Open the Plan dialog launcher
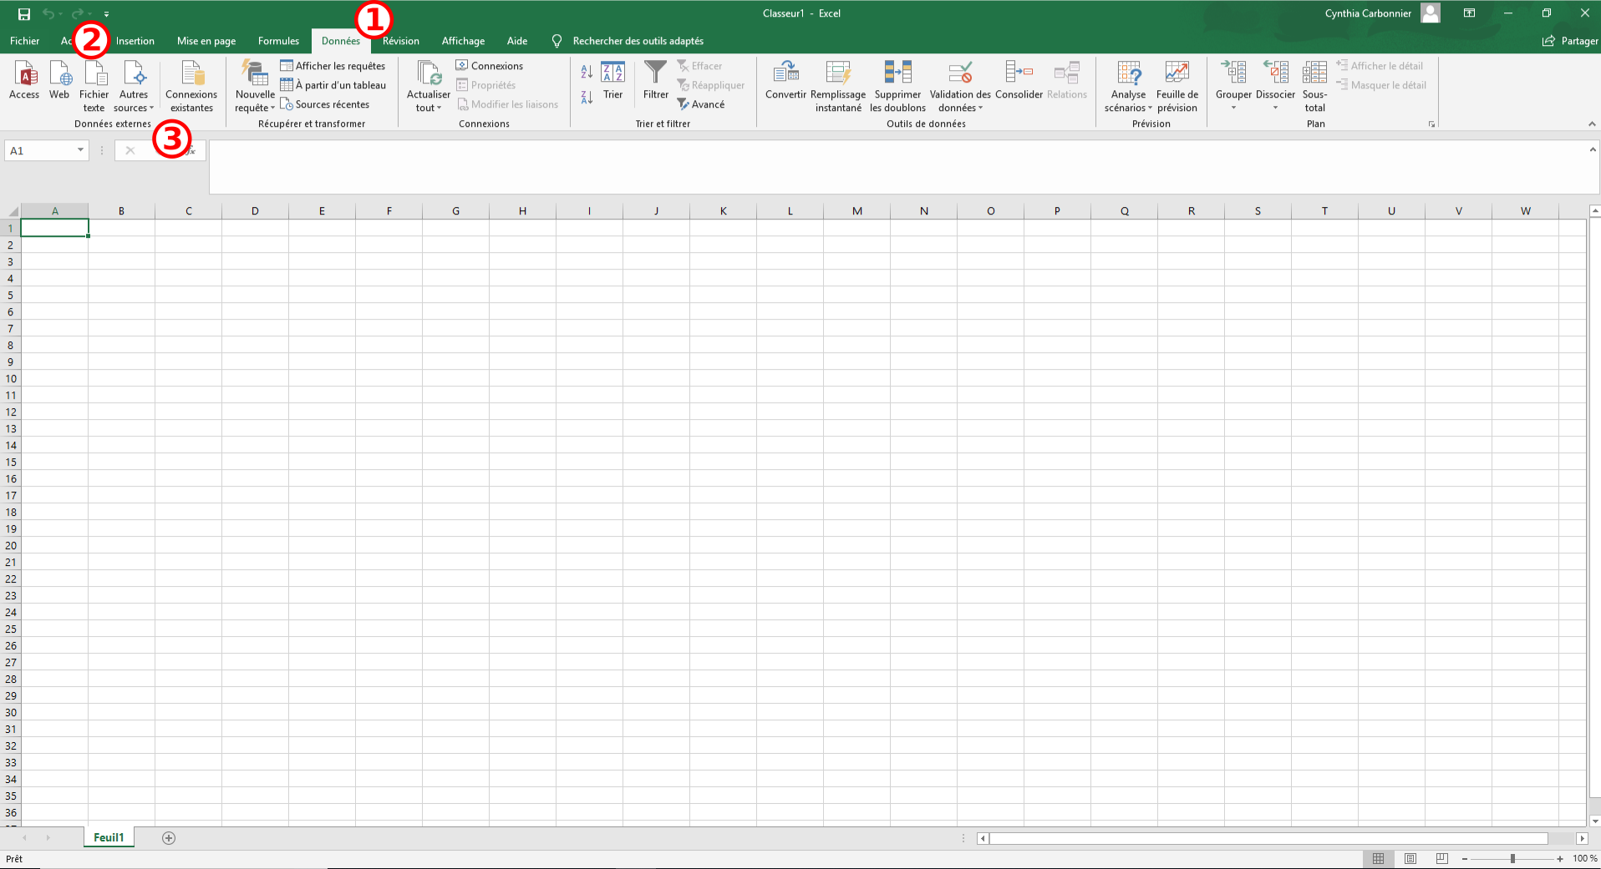The height and width of the screenshot is (869, 1601). (1431, 124)
